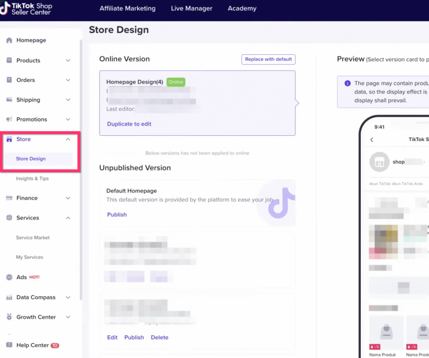Open Insights & Tips in sidebar

coord(32,178)
